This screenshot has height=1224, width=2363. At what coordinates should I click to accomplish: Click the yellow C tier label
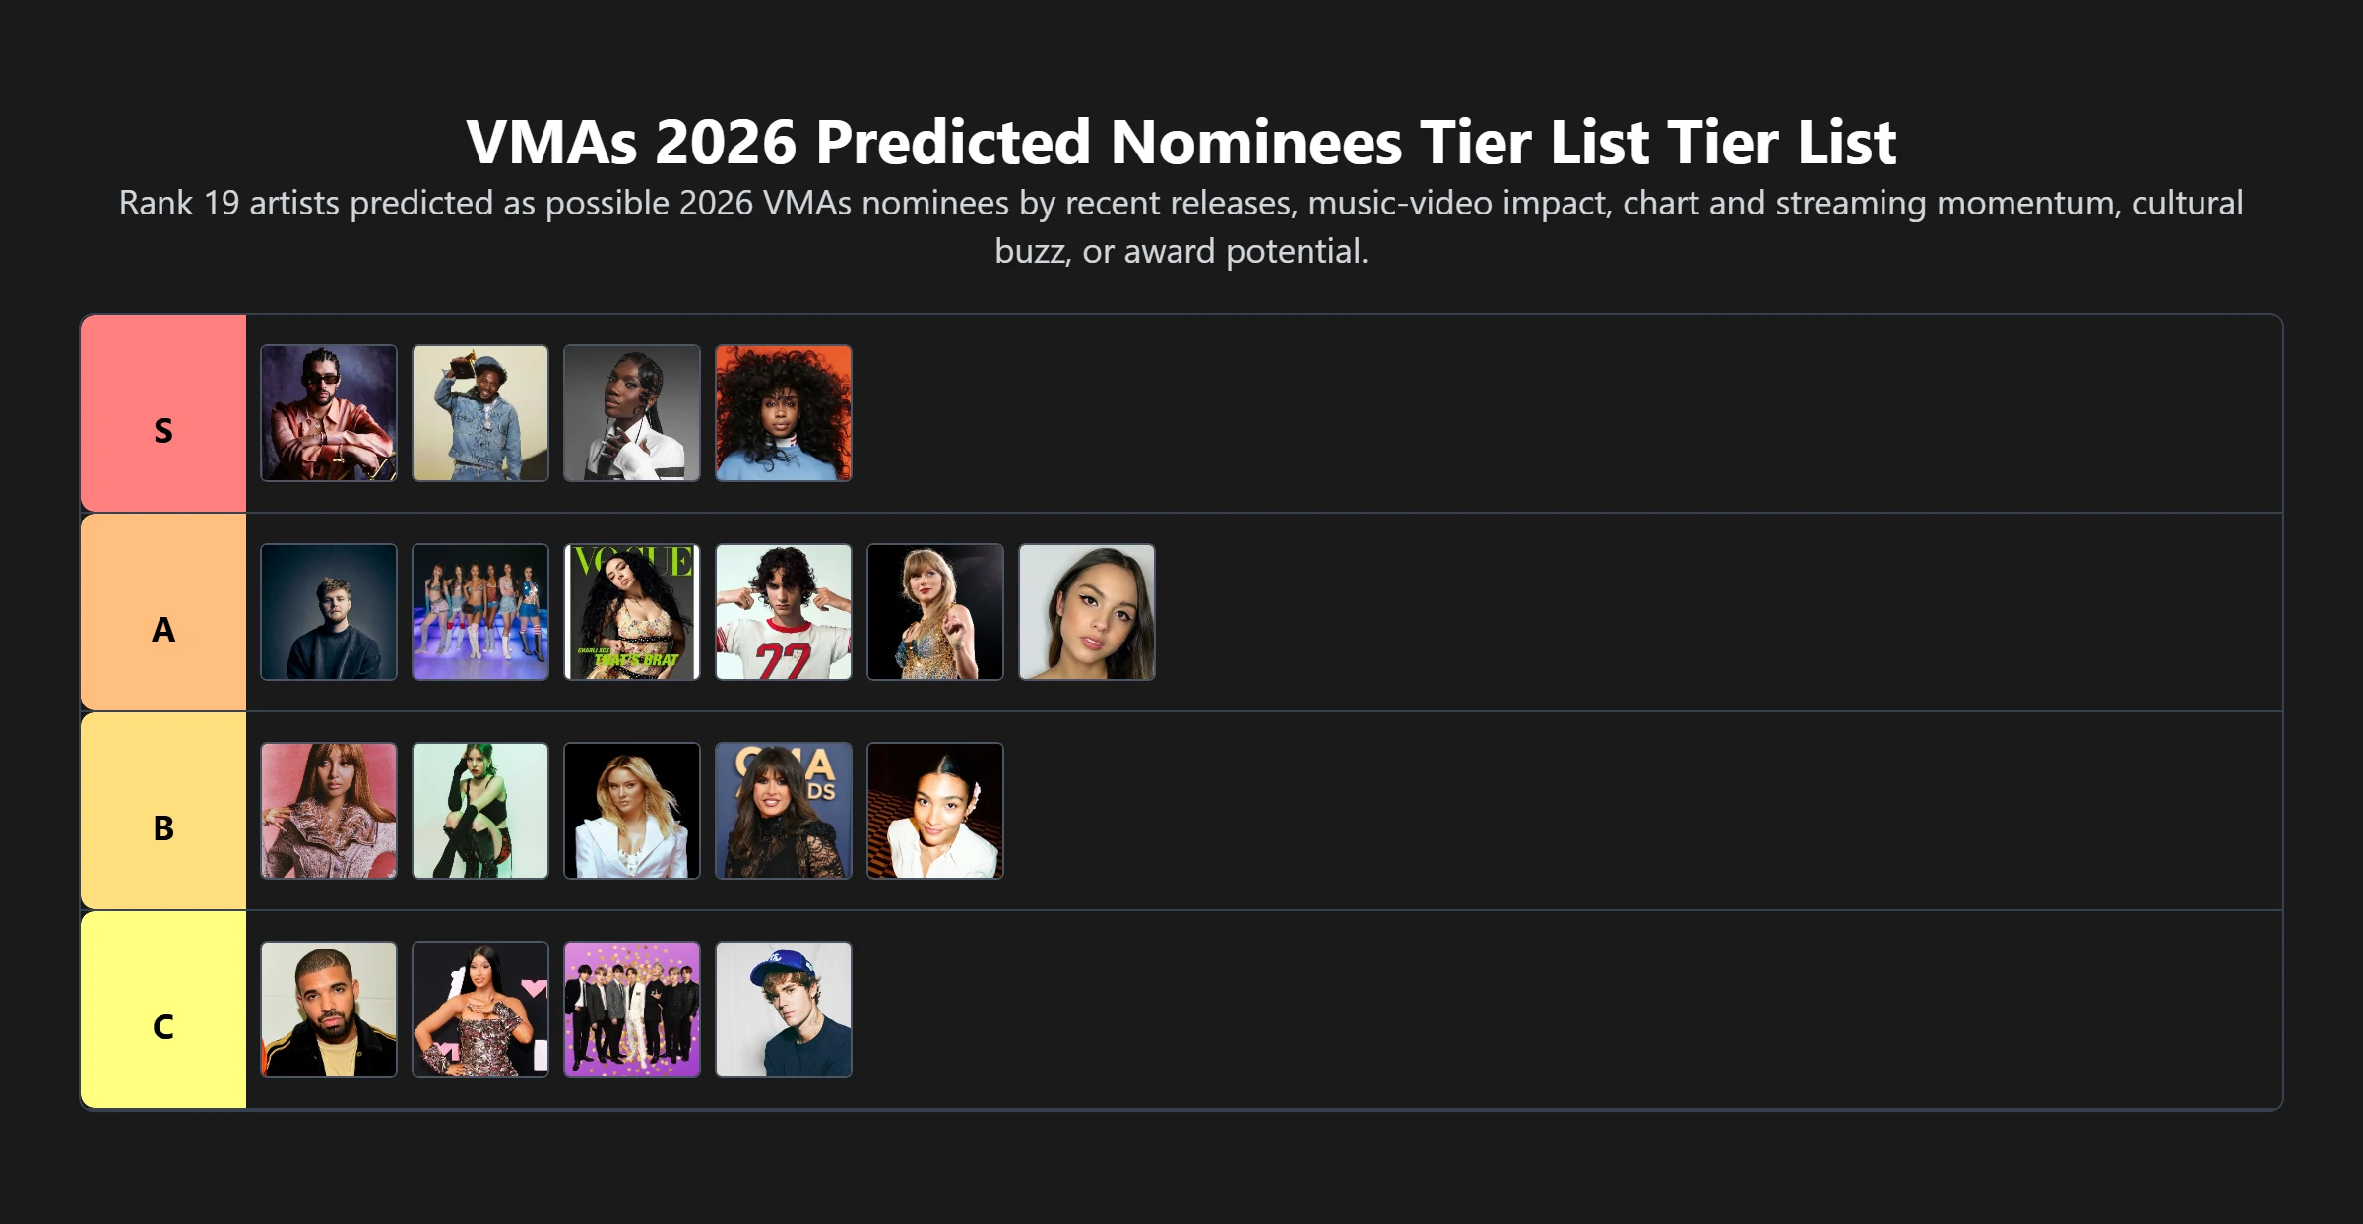click(163, 1010)
